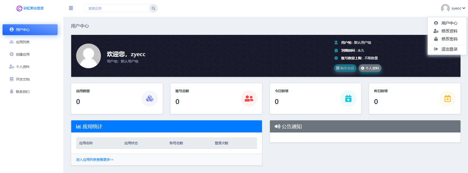The height and width of the screenshot is (173, 468).
Task: Click 联系我们 in the sidebar
Action: point(23,92)
